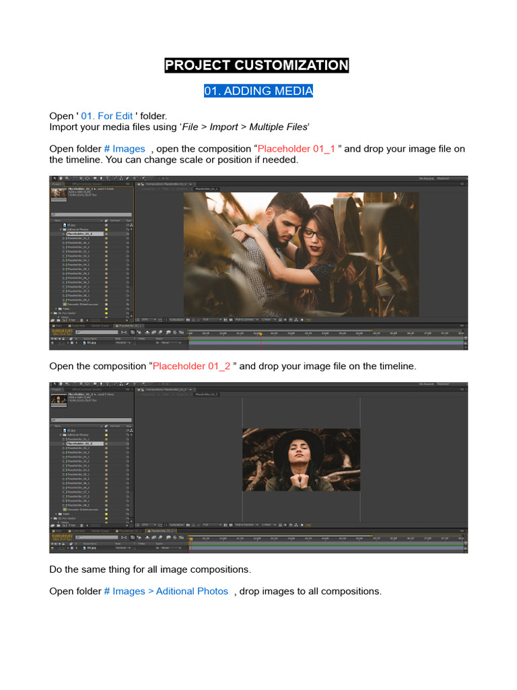Toggle video eye for 04.jpg layer in hat-woman timeline

[x=53, y=548]
